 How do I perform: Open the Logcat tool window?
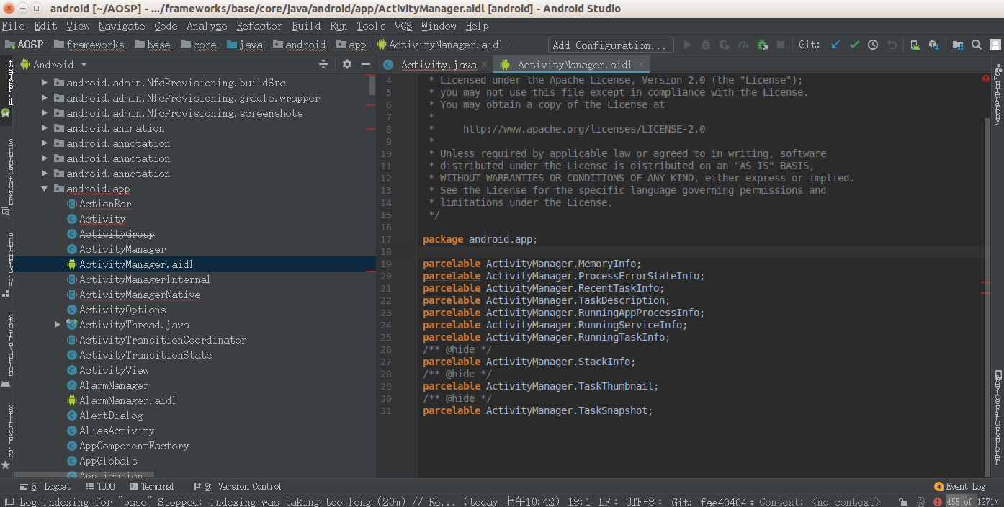click(45, 486)
